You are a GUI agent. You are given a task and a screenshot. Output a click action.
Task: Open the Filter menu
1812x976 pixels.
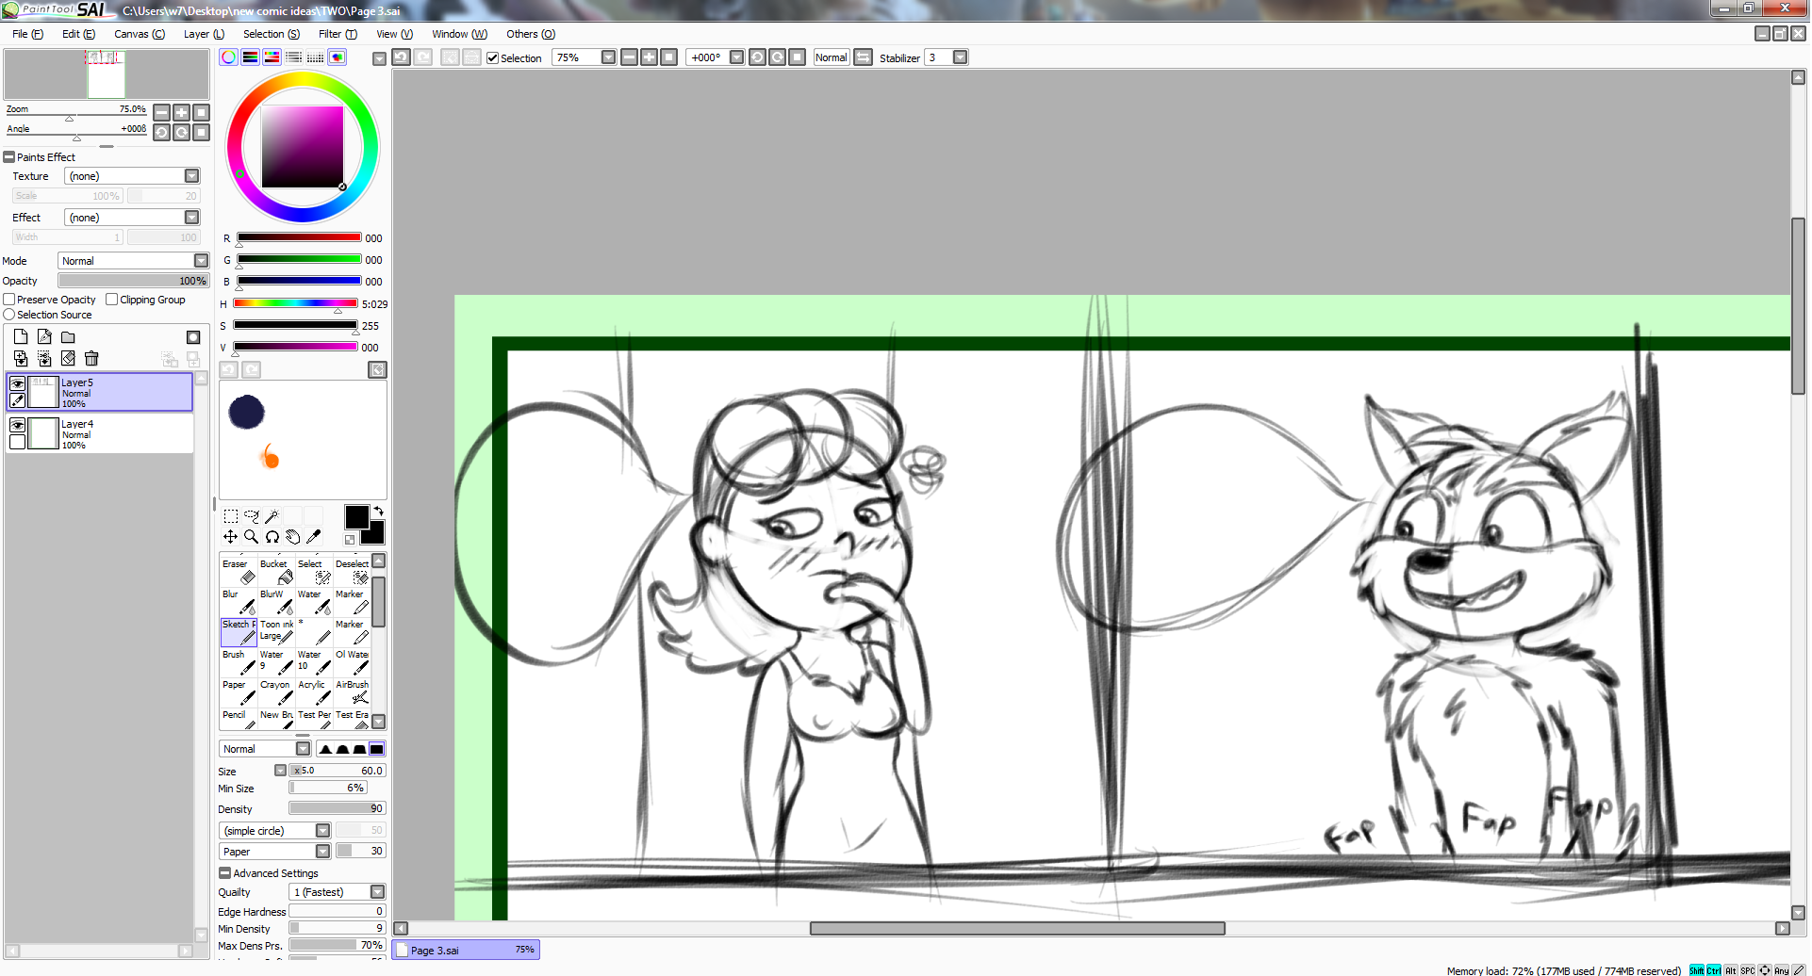(x=337, y=34)
